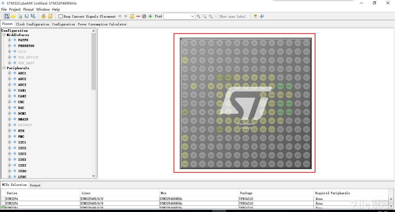395x212 pixels.
Task: Open the Find combo box dropdown
Action: pos(193,16)
